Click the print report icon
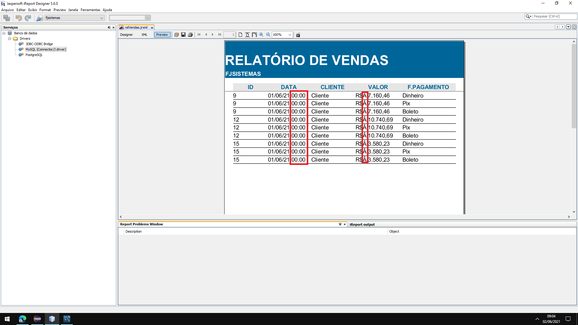Screen dimensions: 578x325 [x=190, y=35]
